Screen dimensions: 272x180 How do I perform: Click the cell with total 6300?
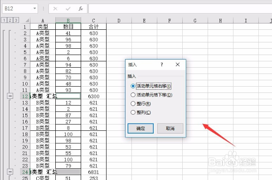(x=93, y=96)
